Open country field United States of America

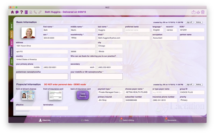pos(42,59)
